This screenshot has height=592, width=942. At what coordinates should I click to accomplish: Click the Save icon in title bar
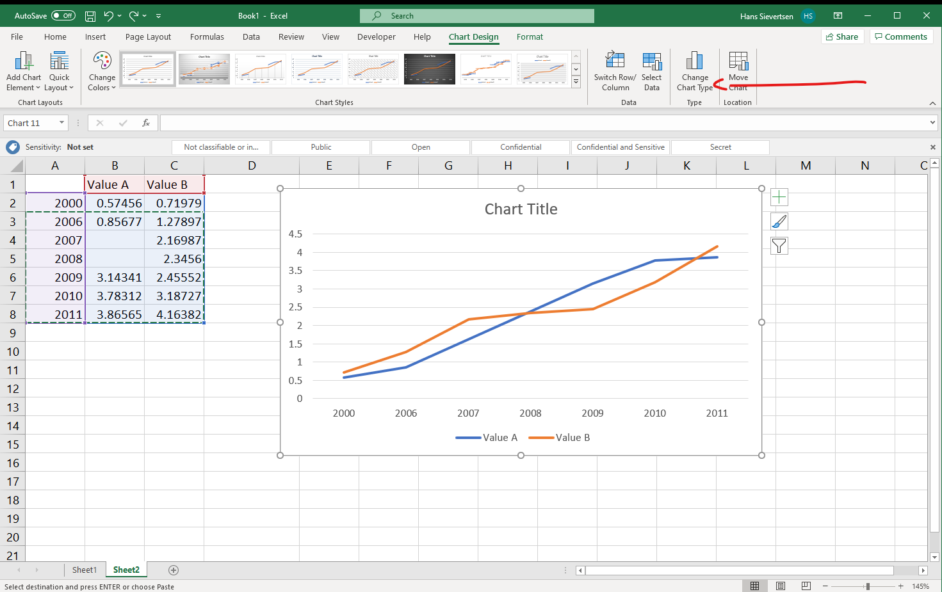point(90,16)
